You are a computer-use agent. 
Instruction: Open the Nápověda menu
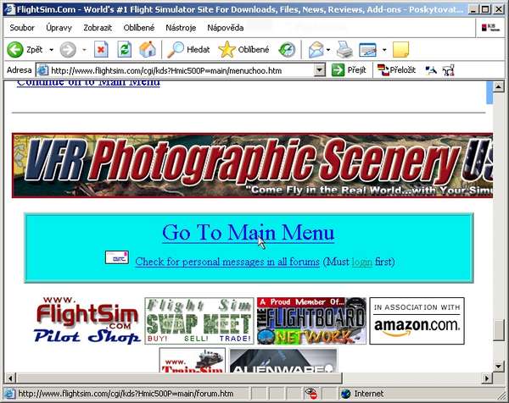[226, 28]
